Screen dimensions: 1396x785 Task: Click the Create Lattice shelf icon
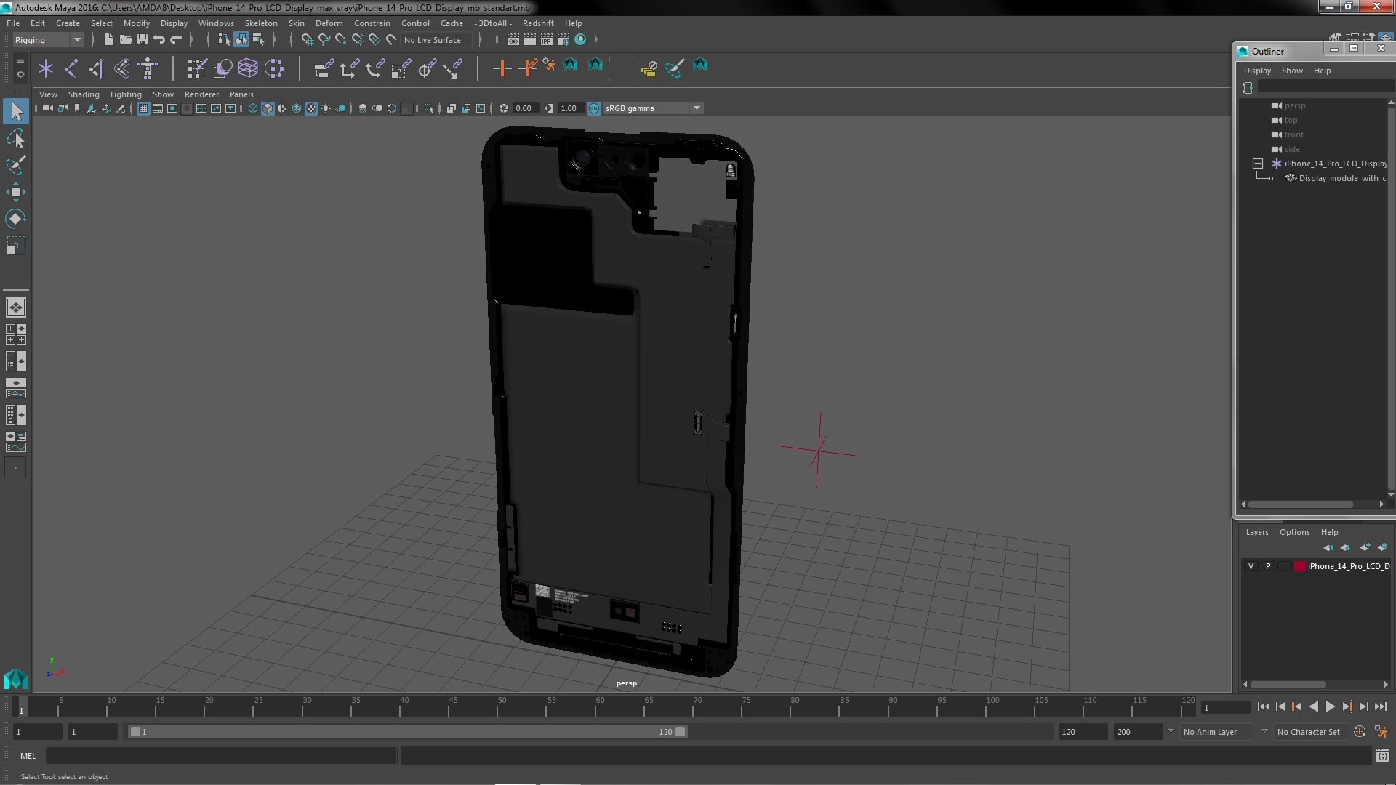click(248, 69)
